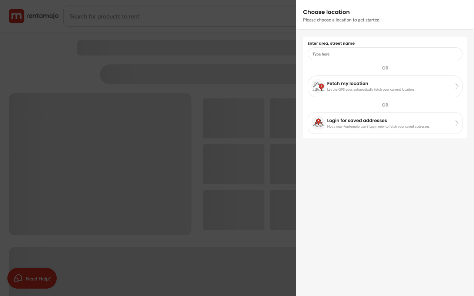Select Fetch my location option
The image size is (474, 296).
[x=385, y=86]
